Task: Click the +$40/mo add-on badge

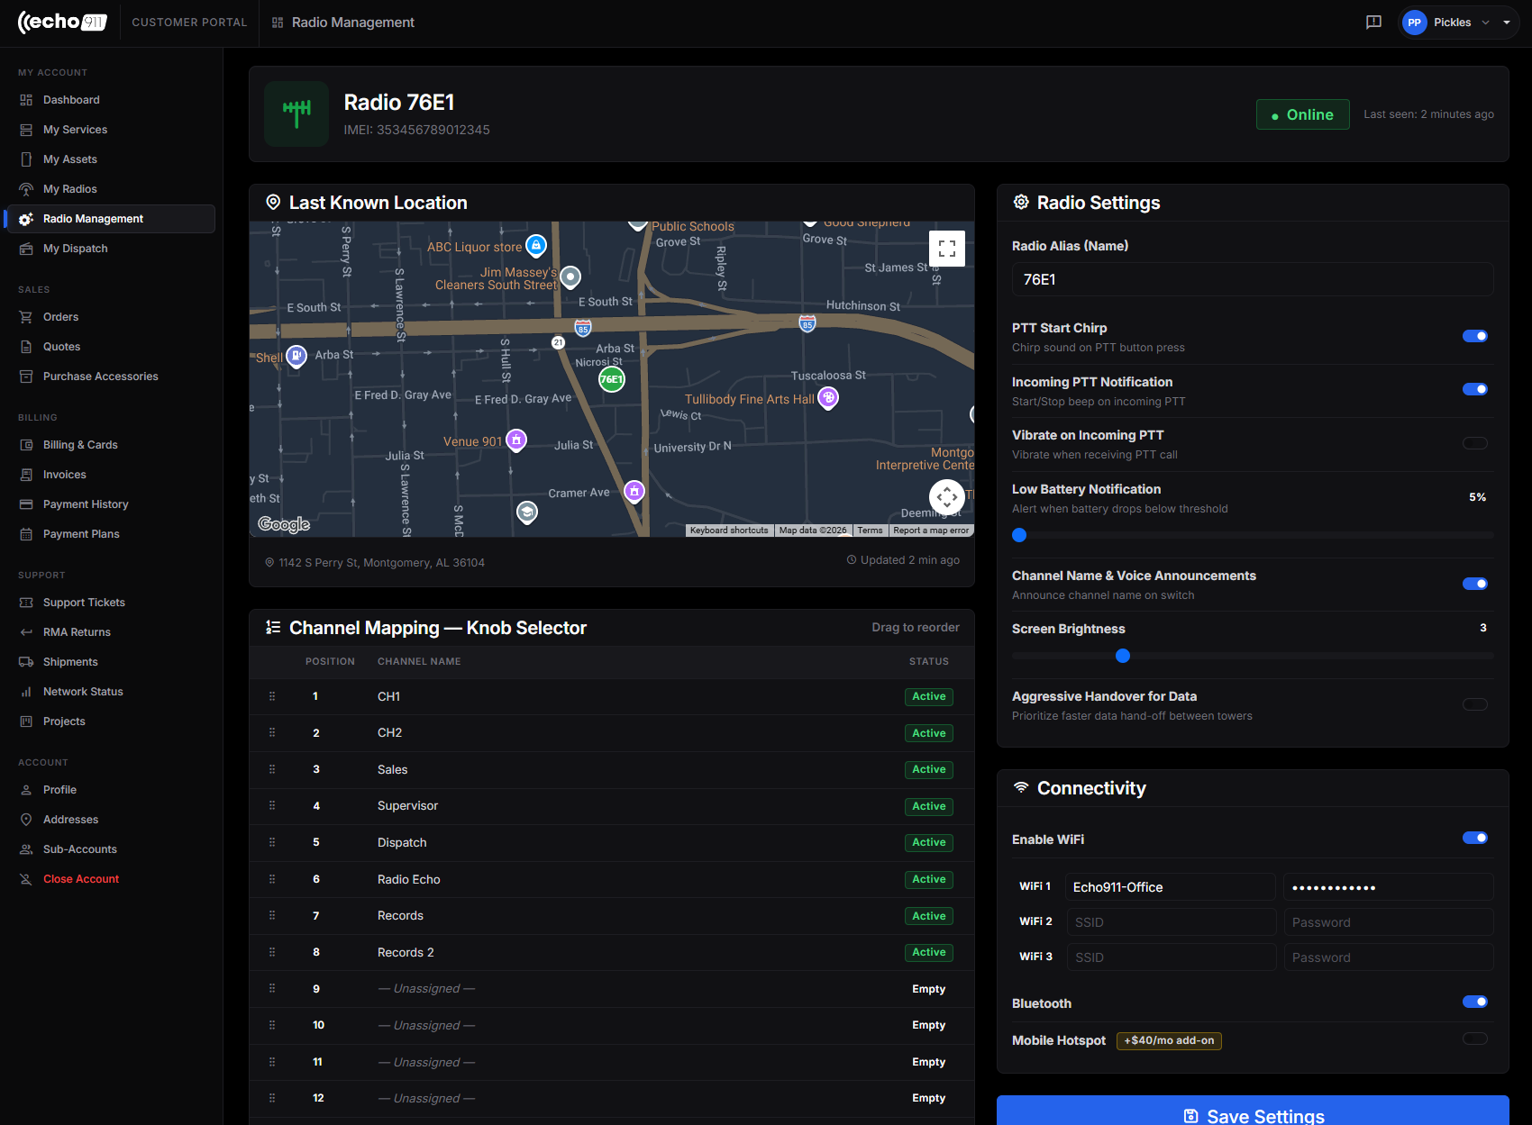Action: tap(1169, 1040)
